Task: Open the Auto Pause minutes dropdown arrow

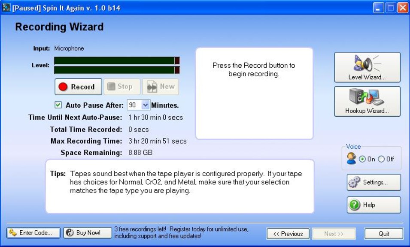Action: point(146,105)
